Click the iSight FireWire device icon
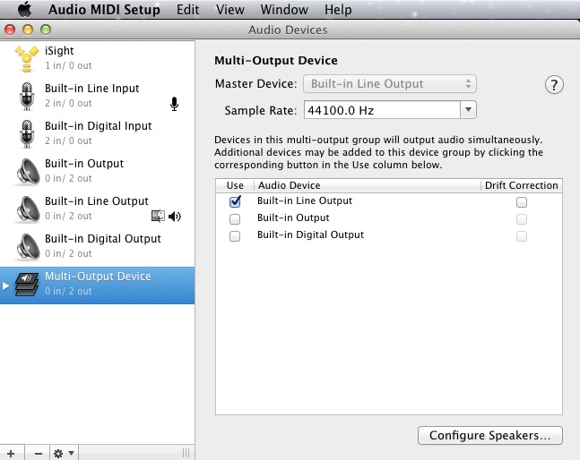This screenshot has width=580, height=460. pos(27,58)
